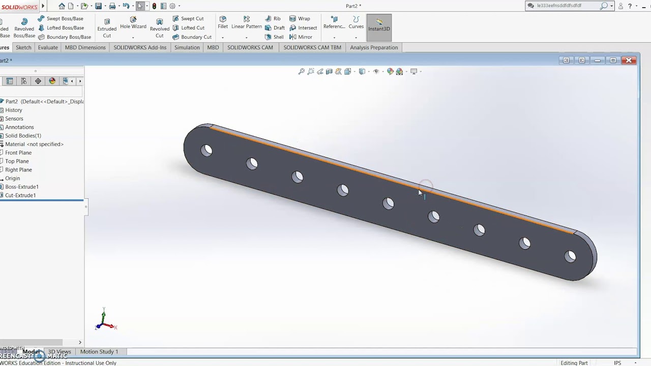Activate the Shell feature icon
Image resolution: width=651 pixels, height=366 pixels.
coord(275,37)
